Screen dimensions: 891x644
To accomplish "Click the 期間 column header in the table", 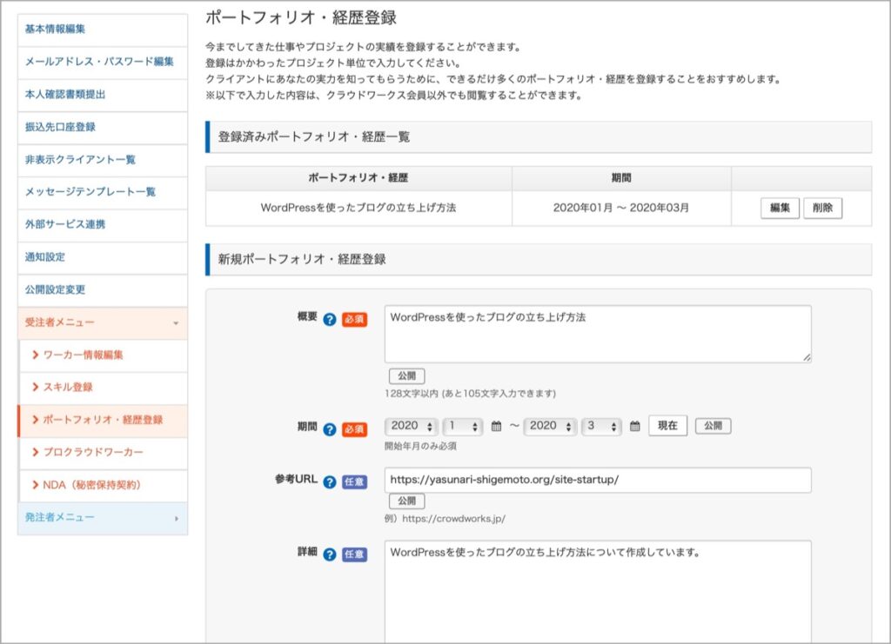I will click(621, 178).
